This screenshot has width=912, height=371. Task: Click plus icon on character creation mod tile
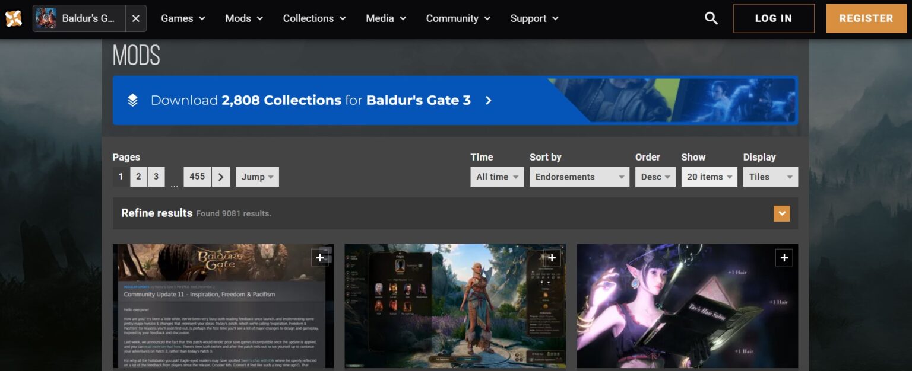(552, 257)
